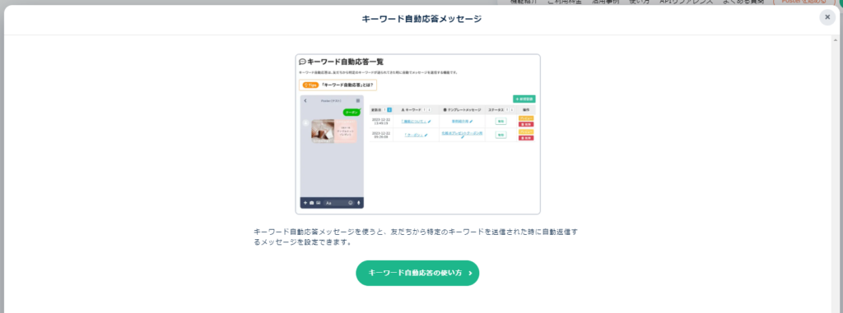Click the キーワード自動応答一覧 preview screenshot
This screenshot has height=313, width=843.
(x=417, y=134)
